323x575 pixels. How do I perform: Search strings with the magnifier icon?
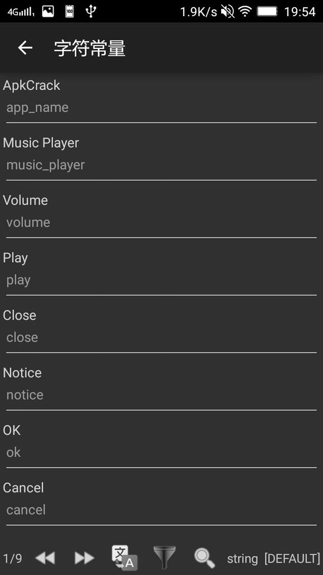[204, 557]
